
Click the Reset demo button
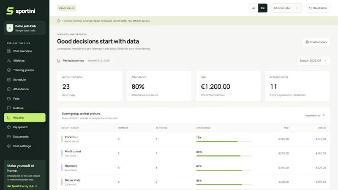click(x=318, y=8)
